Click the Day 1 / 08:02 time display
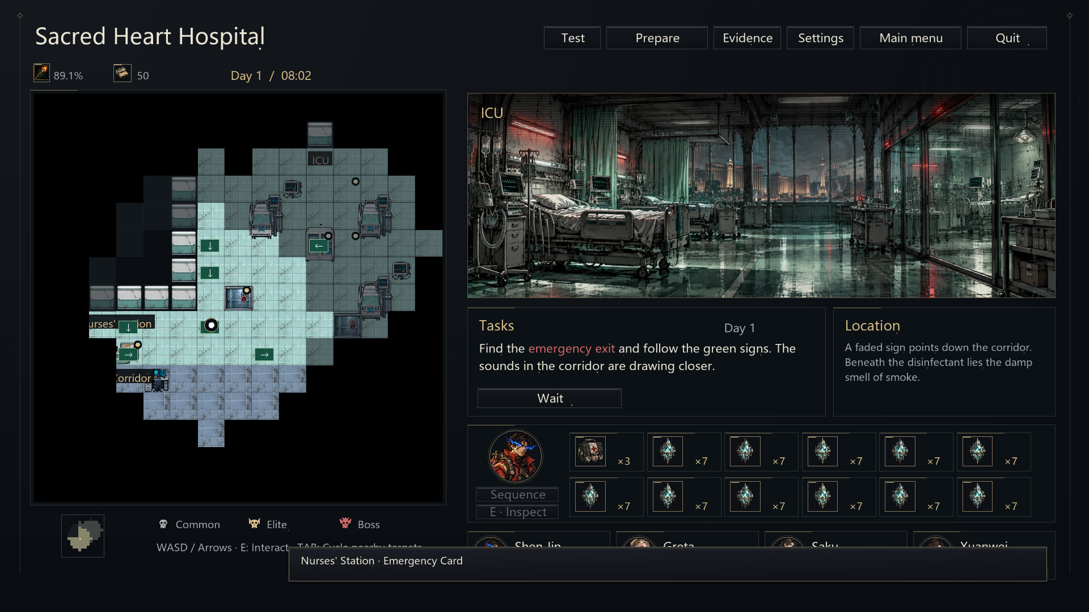1089x612 pixels. [x=271, y=75]
